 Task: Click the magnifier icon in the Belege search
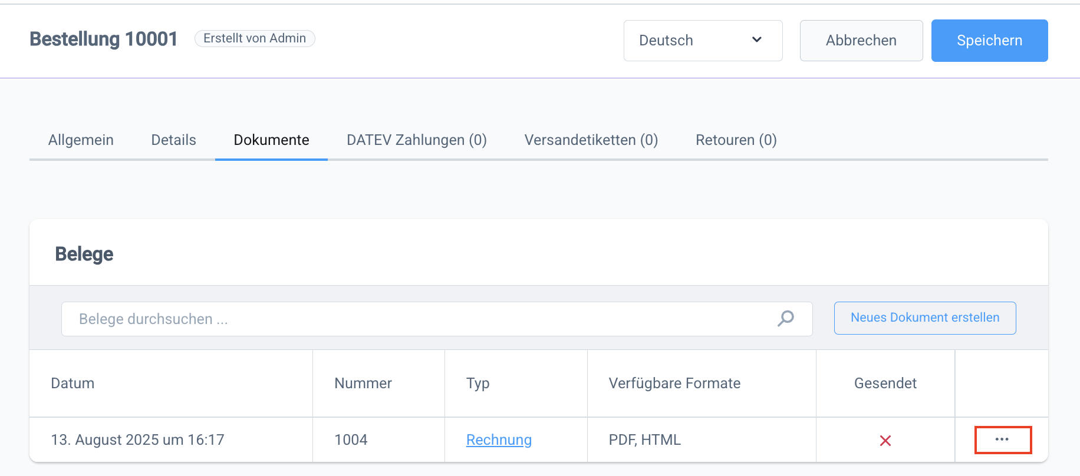coord(785,319)
